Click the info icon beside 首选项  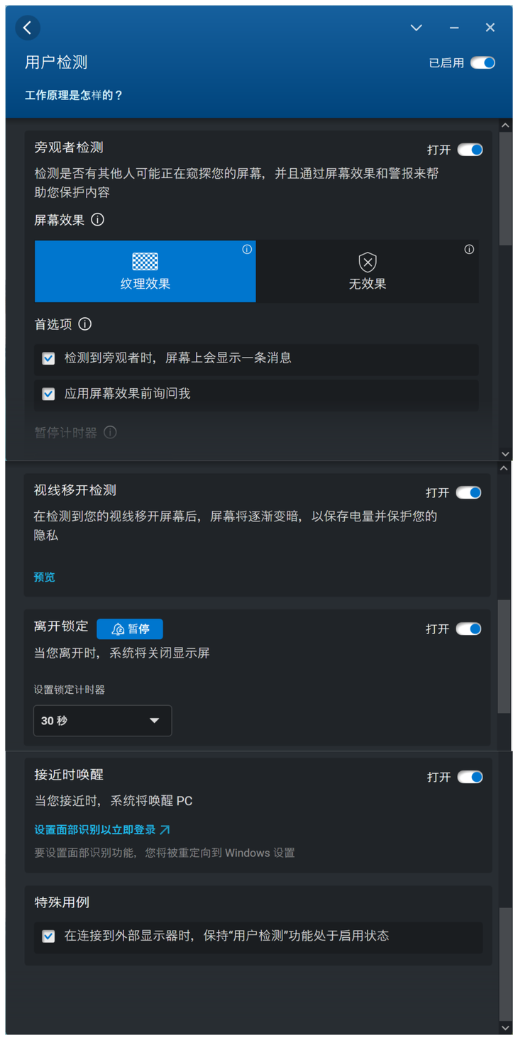pos(85,324)
